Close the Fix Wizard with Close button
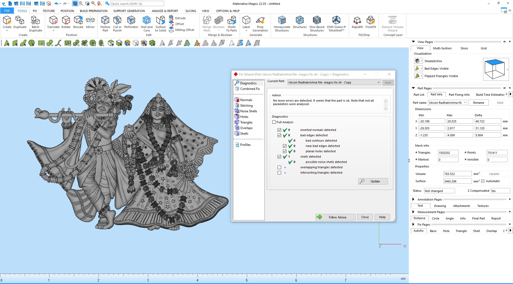The image size is (513, 284). [365, 217]
